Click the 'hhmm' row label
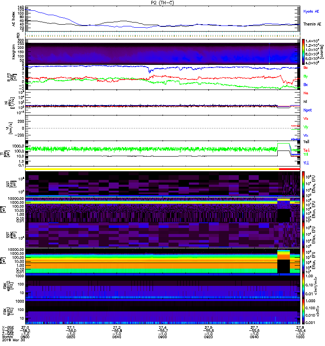The height and width of the screenshot is (346, 325). pyautogui.click(x=6, y=337)
